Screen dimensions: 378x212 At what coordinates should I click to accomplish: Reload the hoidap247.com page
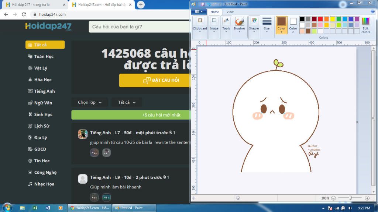tap(24, 14)
